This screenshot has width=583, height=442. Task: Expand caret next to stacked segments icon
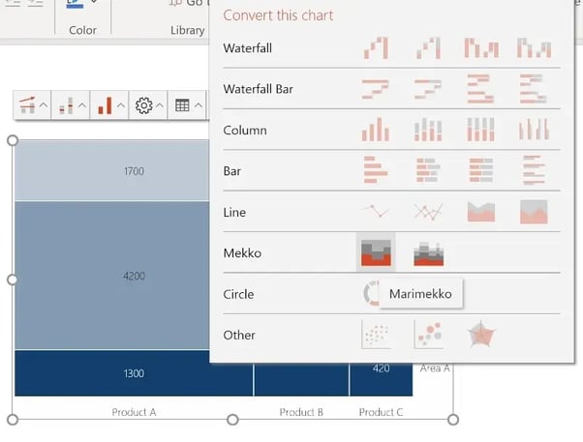pyautogui.click(x=82, y=105)
